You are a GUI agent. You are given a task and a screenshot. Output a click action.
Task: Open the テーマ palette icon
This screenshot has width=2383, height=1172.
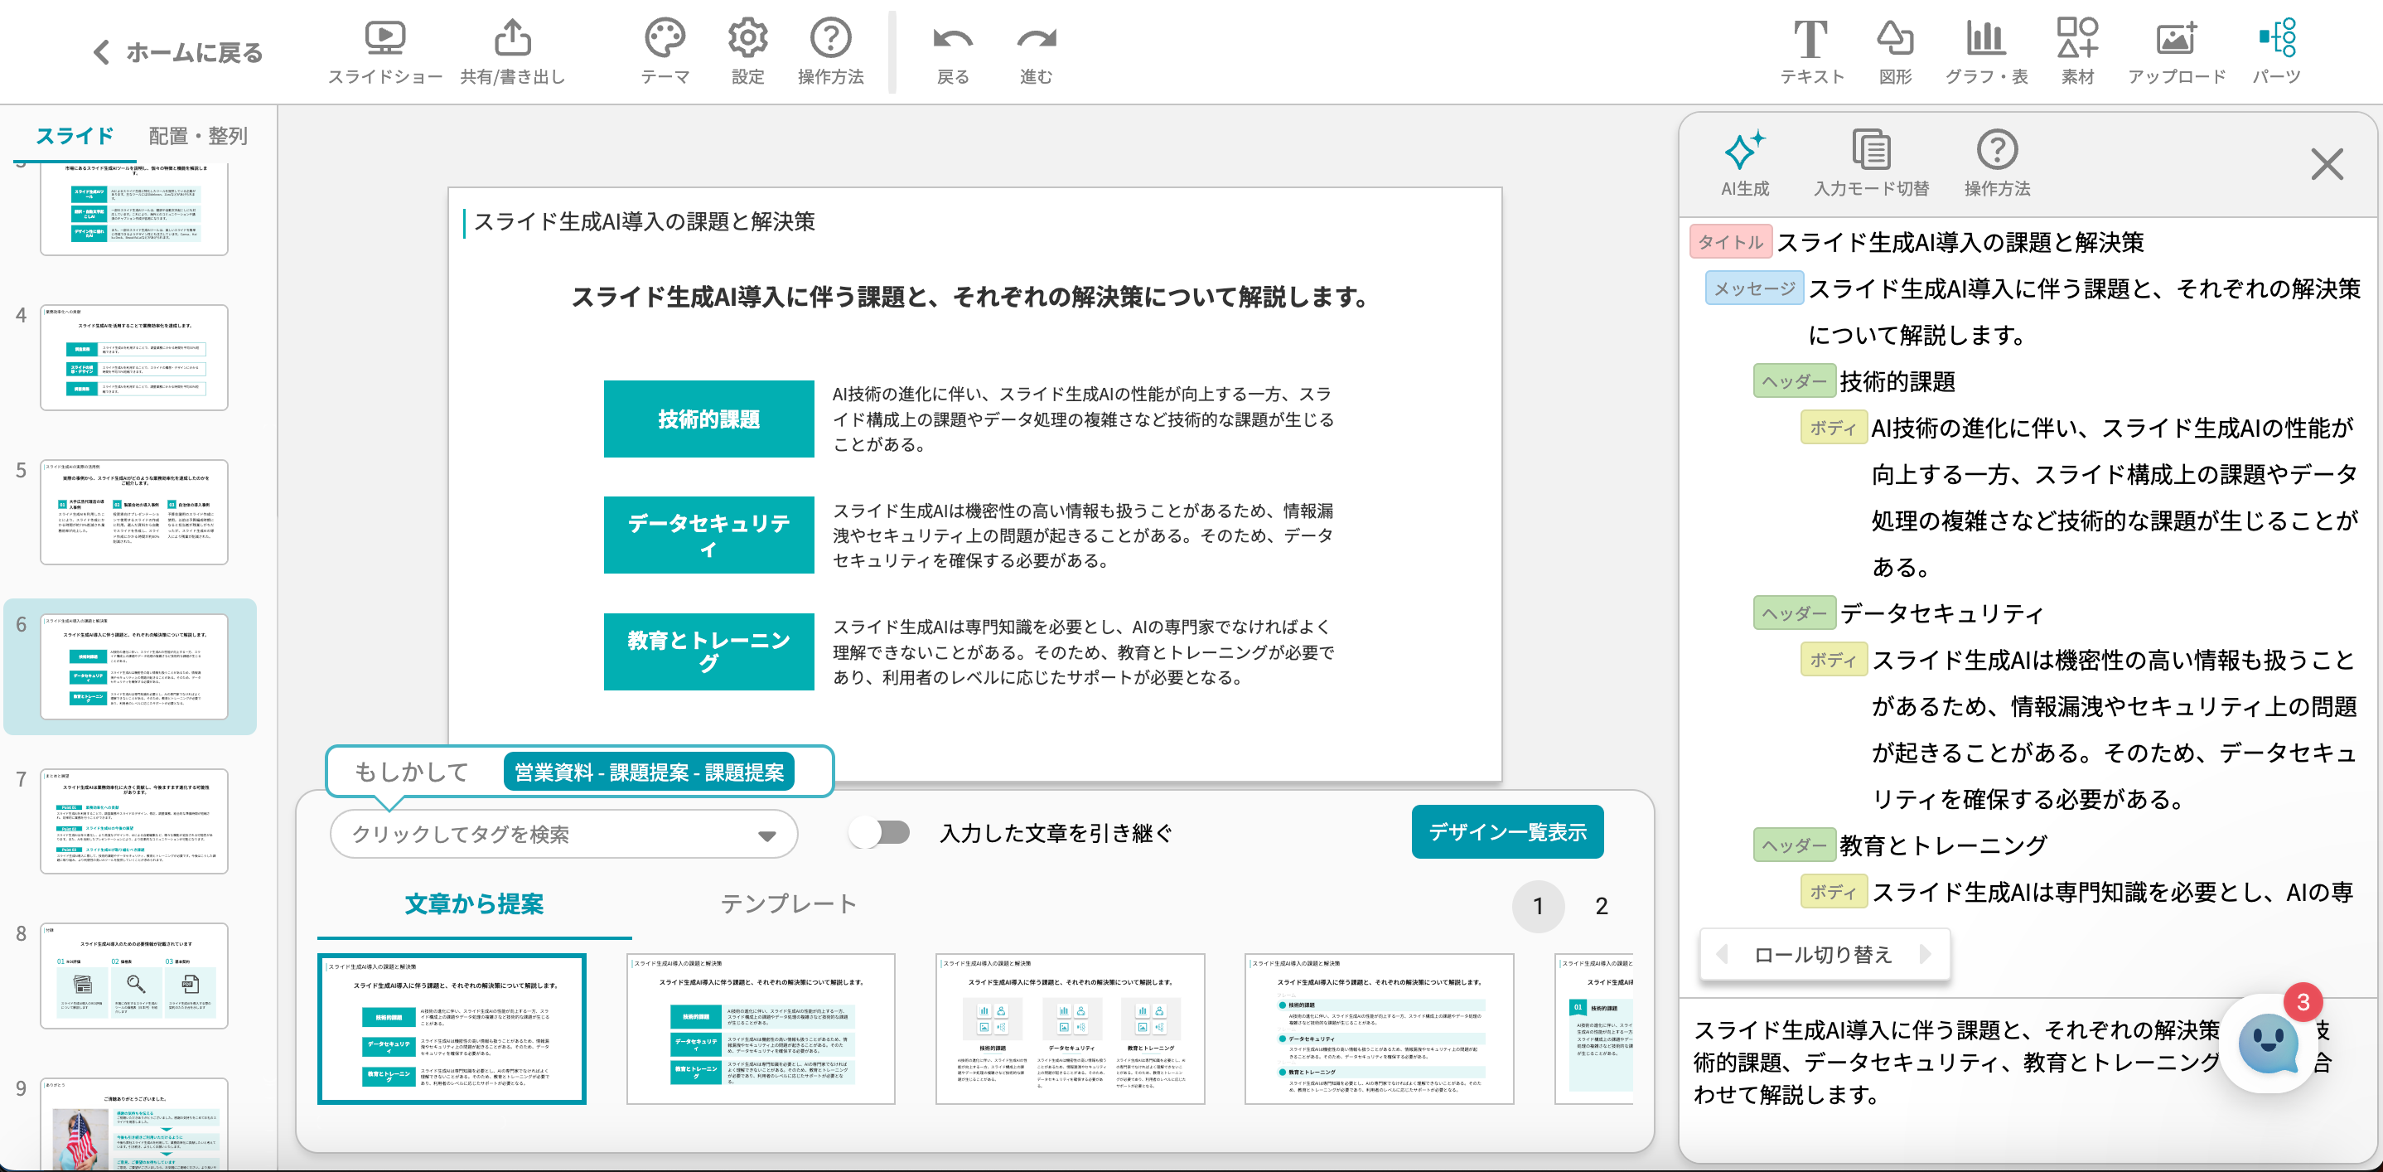tap(665, 39)
